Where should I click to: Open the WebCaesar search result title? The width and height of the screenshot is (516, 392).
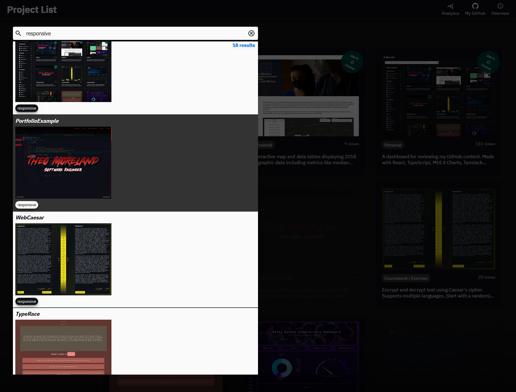pyautogui.click(x=30, y=218)
